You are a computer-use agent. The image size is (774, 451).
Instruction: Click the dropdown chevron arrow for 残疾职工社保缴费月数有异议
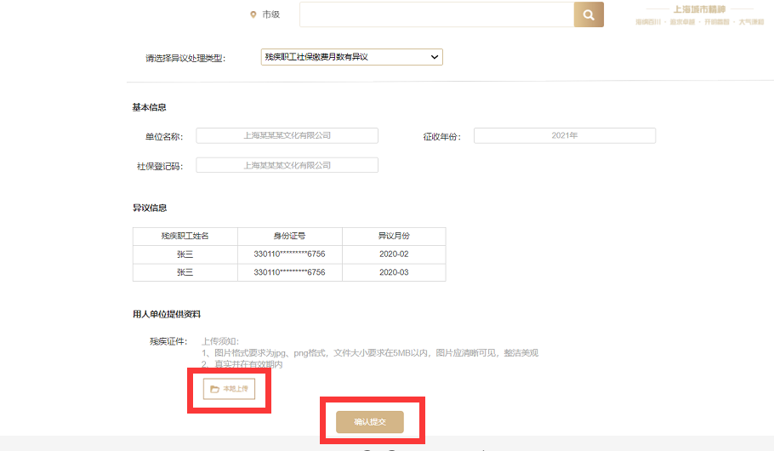click(x=435, y=57)
